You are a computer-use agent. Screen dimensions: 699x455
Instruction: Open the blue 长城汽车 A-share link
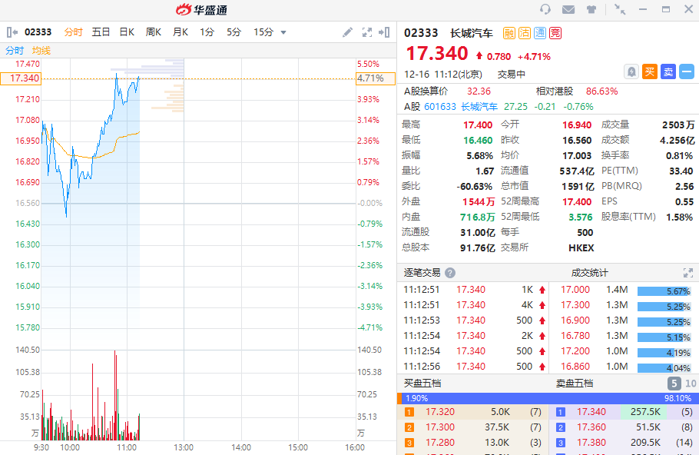coord(479,107)
